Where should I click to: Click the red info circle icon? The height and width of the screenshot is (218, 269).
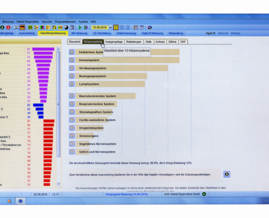coord(8,27)
